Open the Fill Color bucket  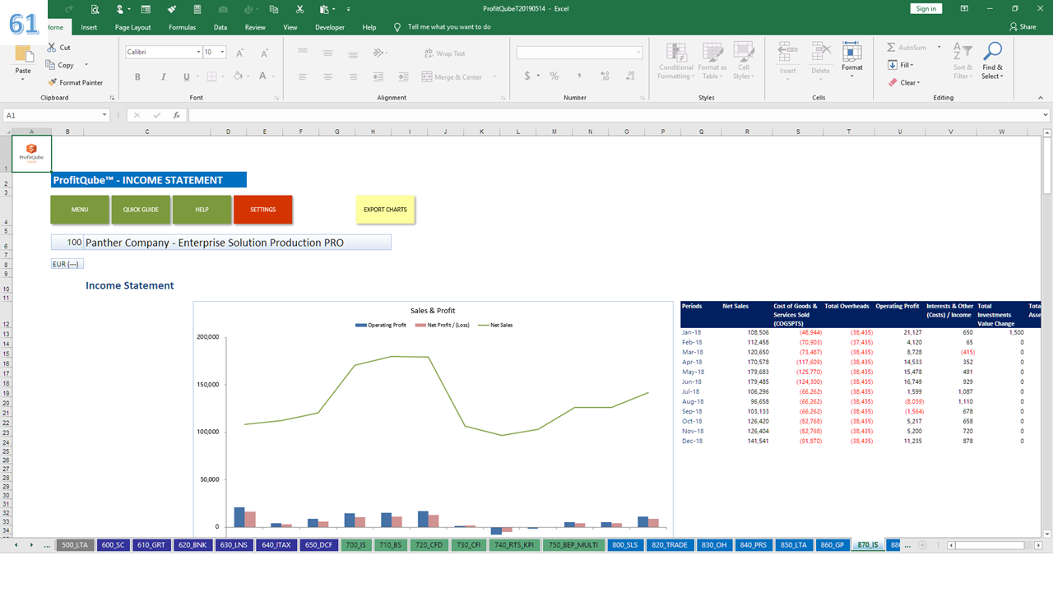pos(237,76)
